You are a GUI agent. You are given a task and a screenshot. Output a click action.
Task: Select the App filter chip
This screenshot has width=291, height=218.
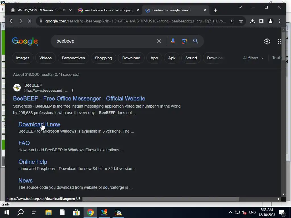click(154, 58)
